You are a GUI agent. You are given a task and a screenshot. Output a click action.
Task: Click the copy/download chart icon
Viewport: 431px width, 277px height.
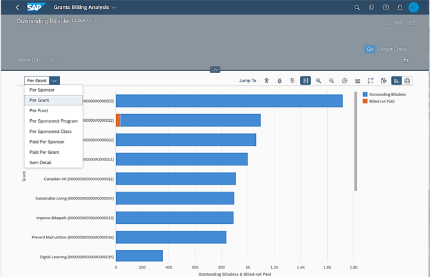(x=384, y=81)
